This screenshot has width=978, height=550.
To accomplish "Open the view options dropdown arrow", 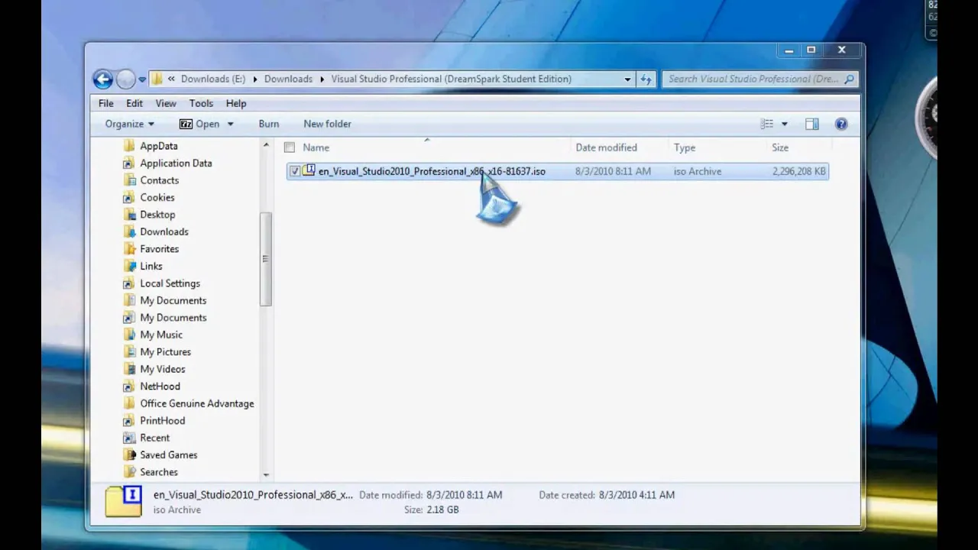I will click(x=784, y=124).
